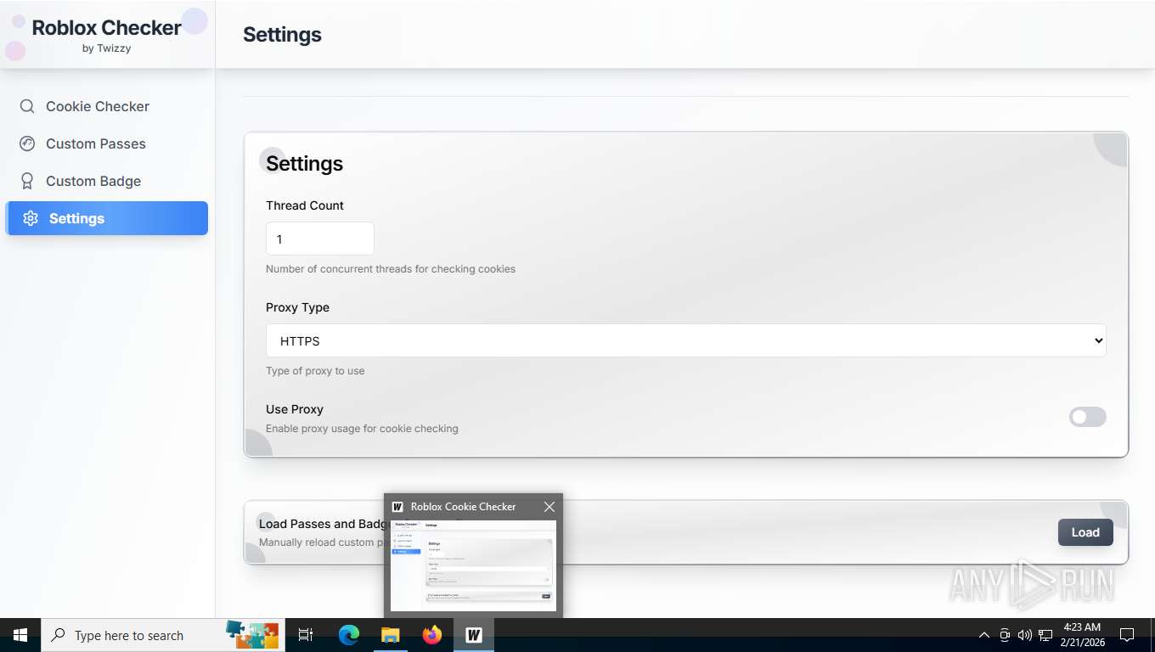
Task: Open the notification center icon
Action: (x=1127, y=635)
